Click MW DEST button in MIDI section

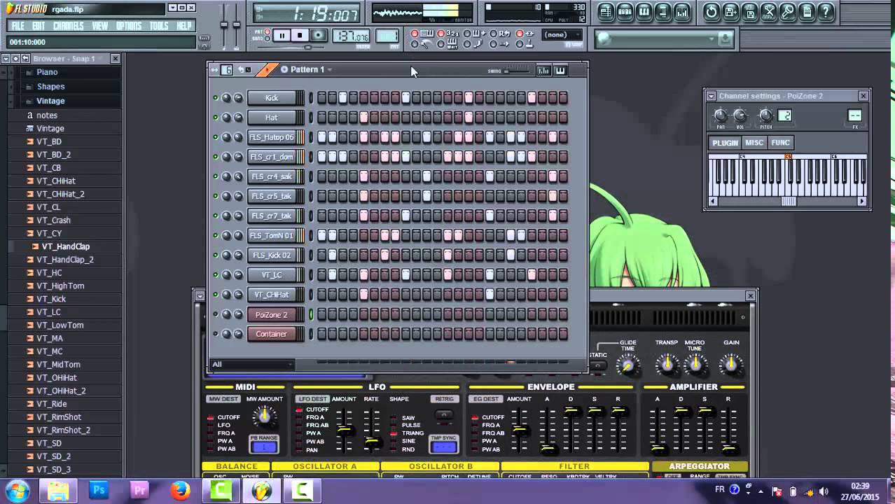coord(223,399)
